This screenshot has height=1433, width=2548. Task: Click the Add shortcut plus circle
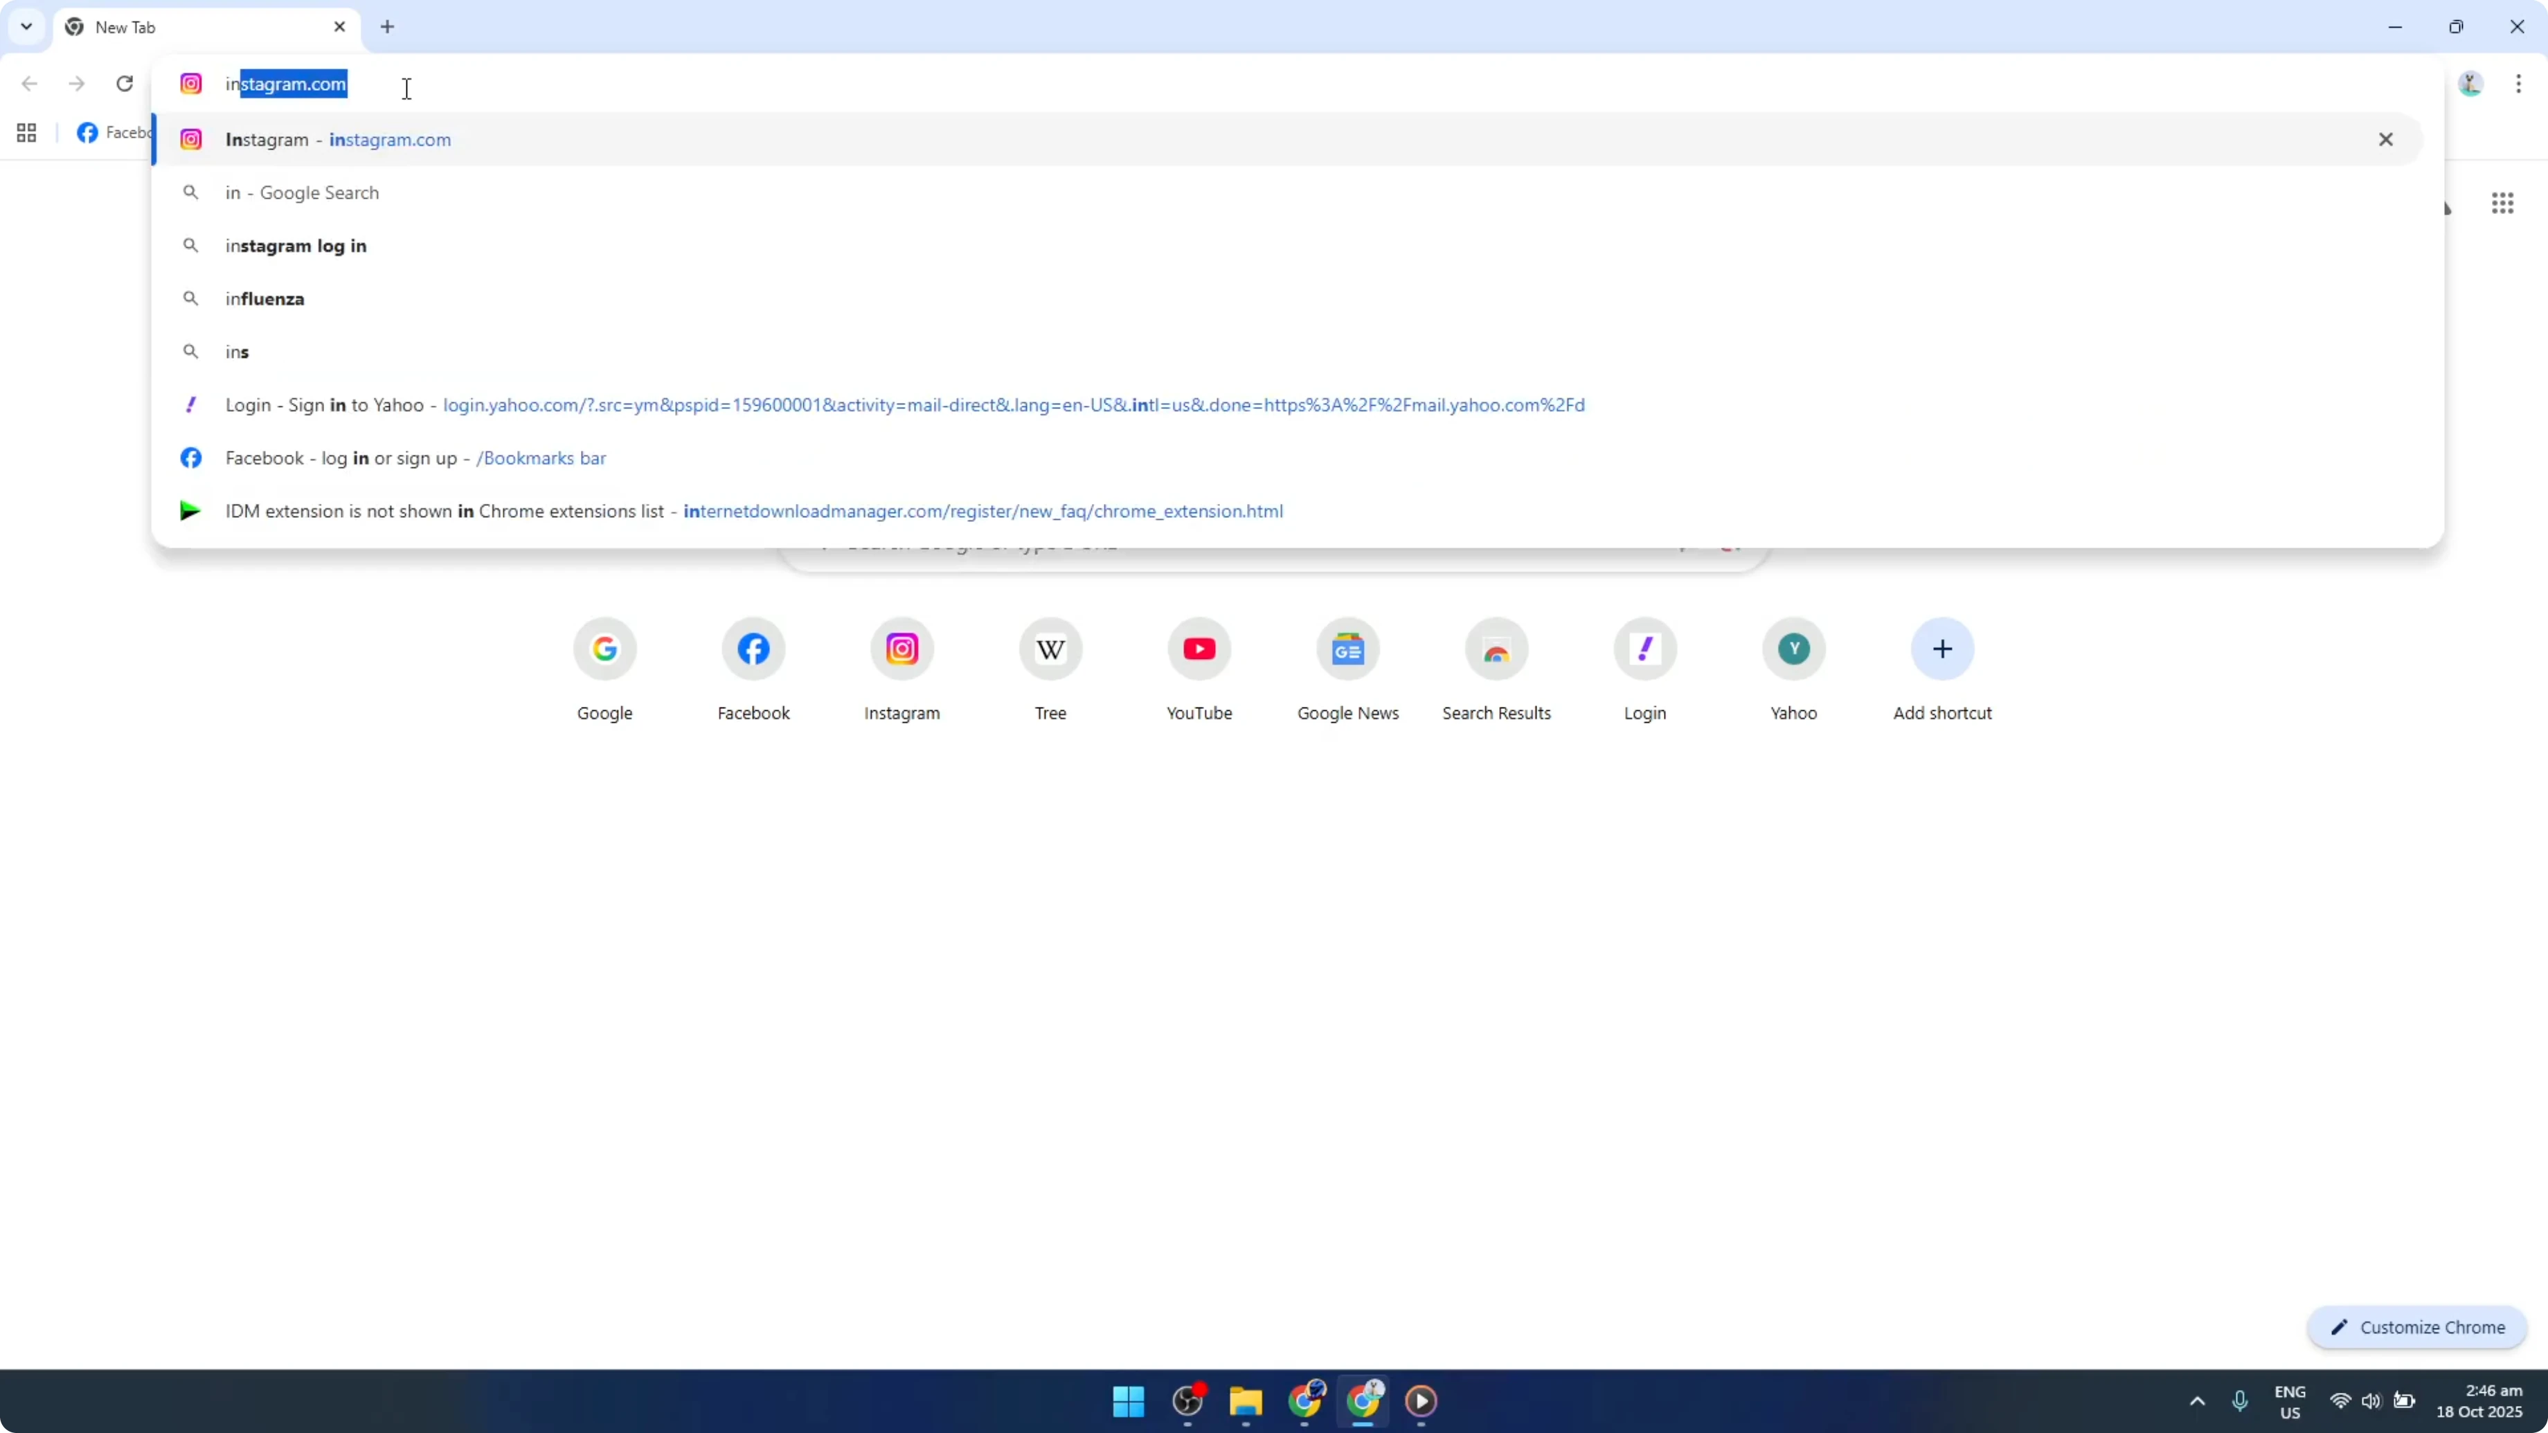[1941, 649]
